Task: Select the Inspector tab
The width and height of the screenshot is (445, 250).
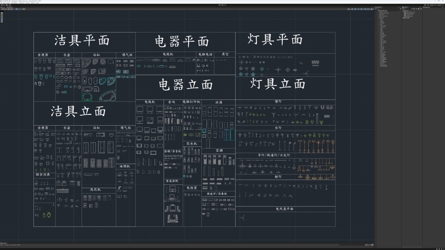Action: [426, 7]
